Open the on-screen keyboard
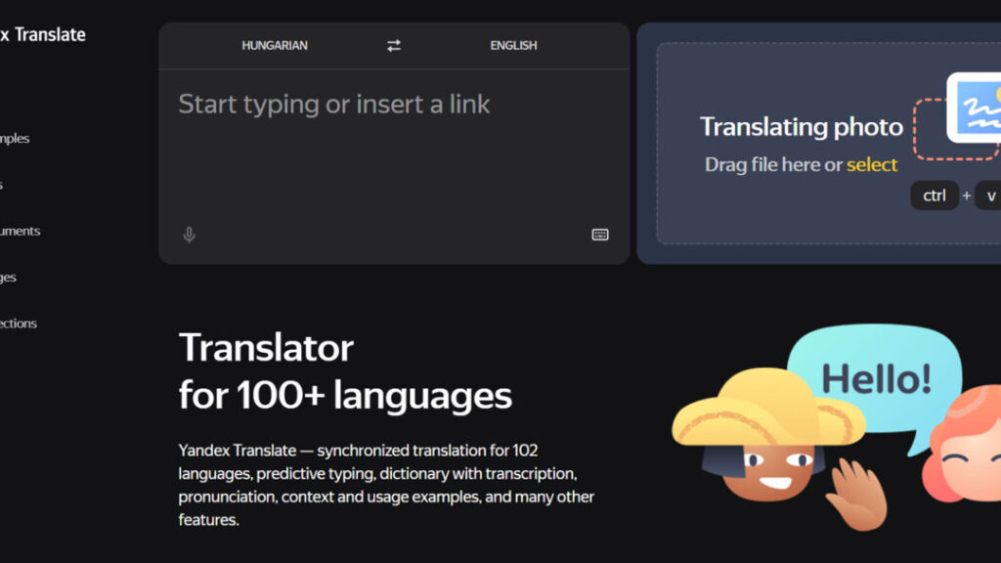This screenshot has height=563, width=1001. tap(600, 235)
